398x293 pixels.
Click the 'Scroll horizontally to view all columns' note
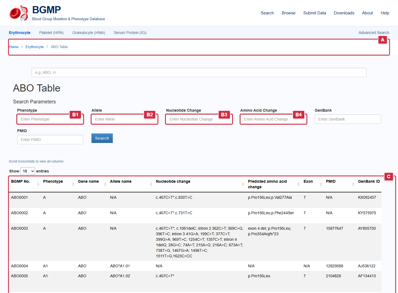pos(36,161)
